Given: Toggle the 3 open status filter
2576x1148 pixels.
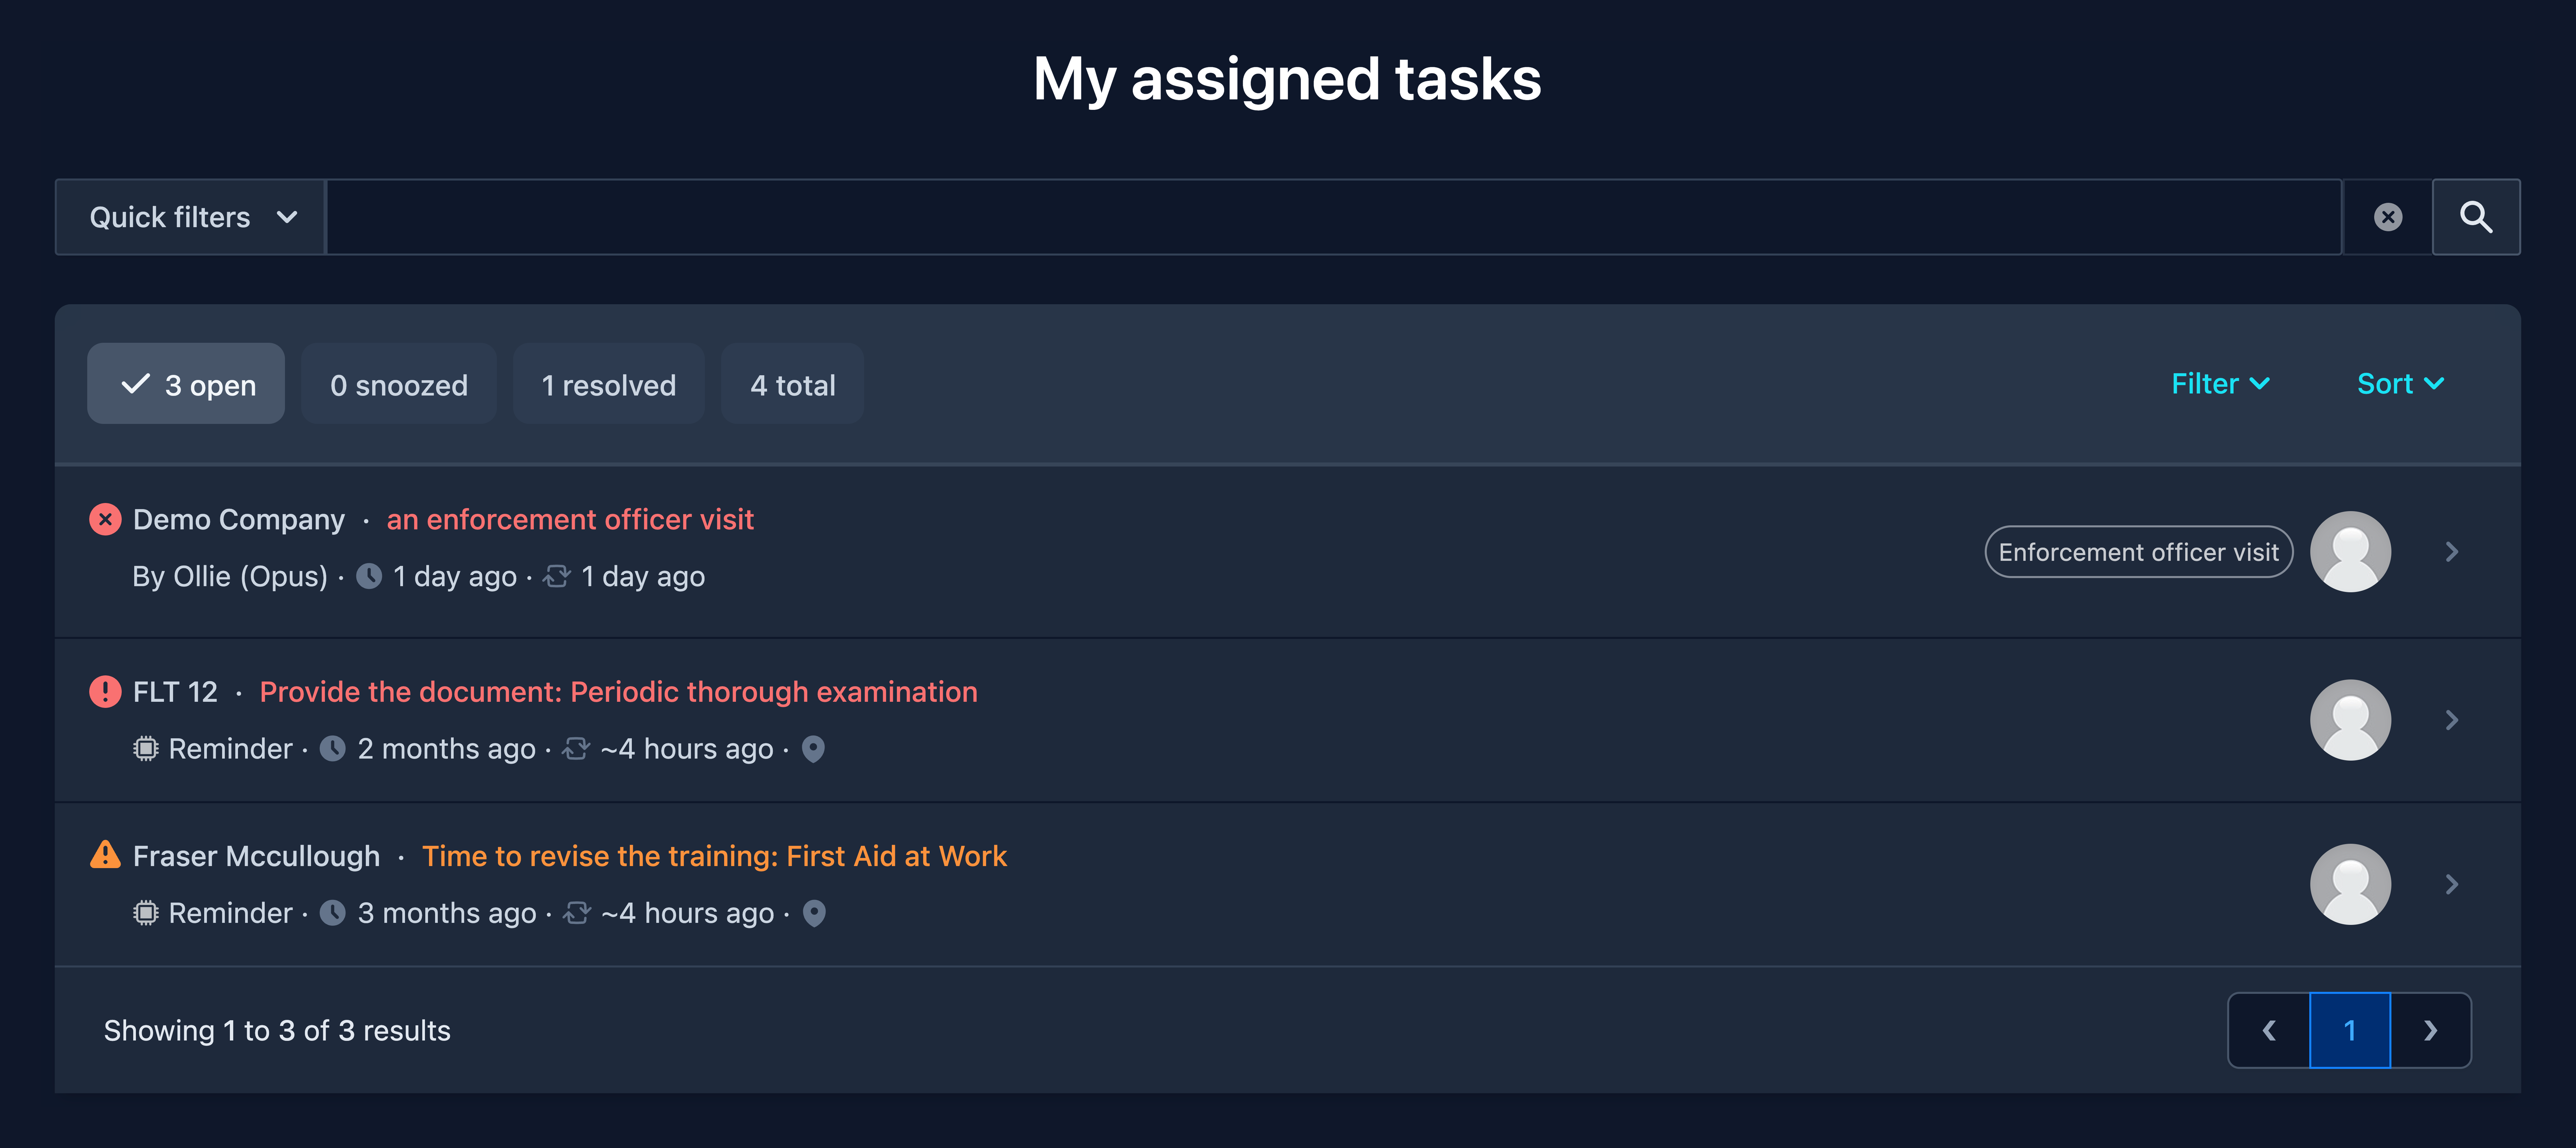Looking at the screenshot, I should (186, 384).
